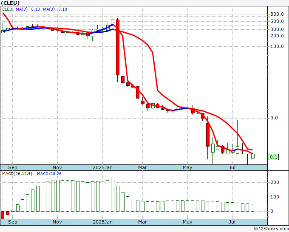Click the MA(3) value 0.10

[62, 9]
